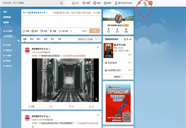Write a 头条文章 headline article
Screen dimensions: 186x128
coord(63,31)
